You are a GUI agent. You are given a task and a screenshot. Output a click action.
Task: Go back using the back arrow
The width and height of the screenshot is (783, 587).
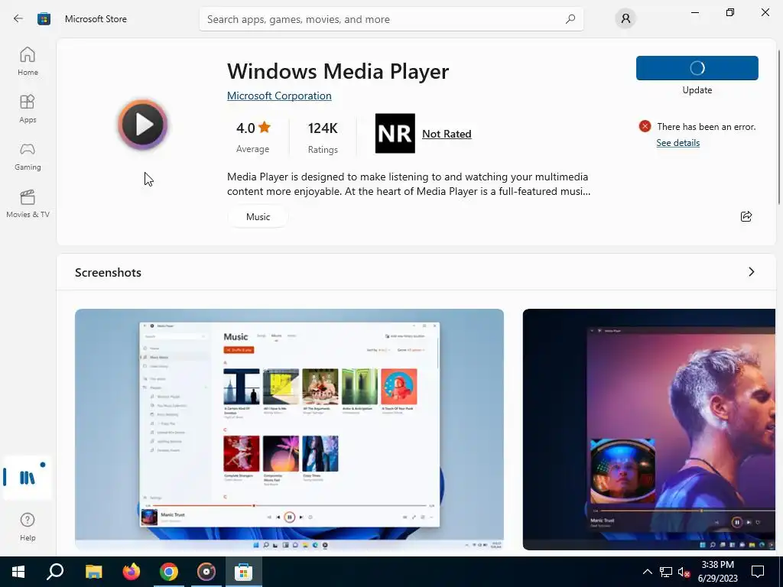tap(18, 19)
